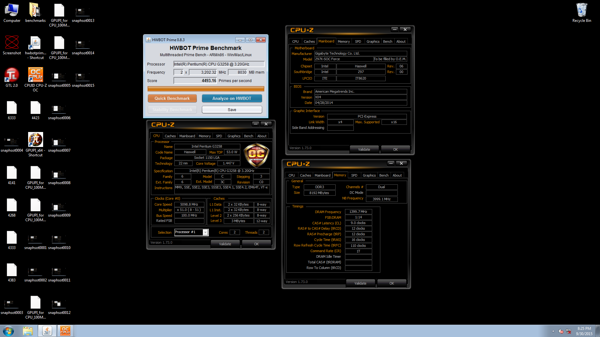Open the Recycle Bin icon

pyautogui.click(x=582, y=12)
